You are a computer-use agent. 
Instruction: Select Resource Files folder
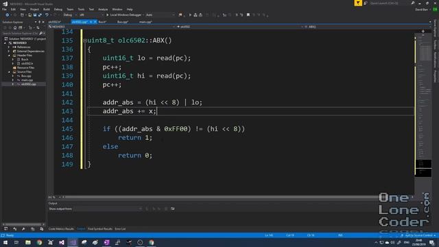click(x=25, y=68)
